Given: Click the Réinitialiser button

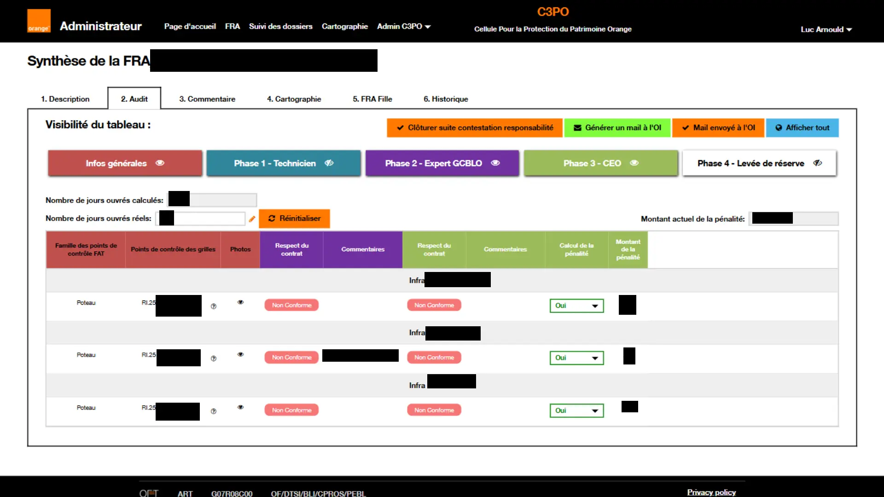Looking at the screenshot, I should (294, 219).
